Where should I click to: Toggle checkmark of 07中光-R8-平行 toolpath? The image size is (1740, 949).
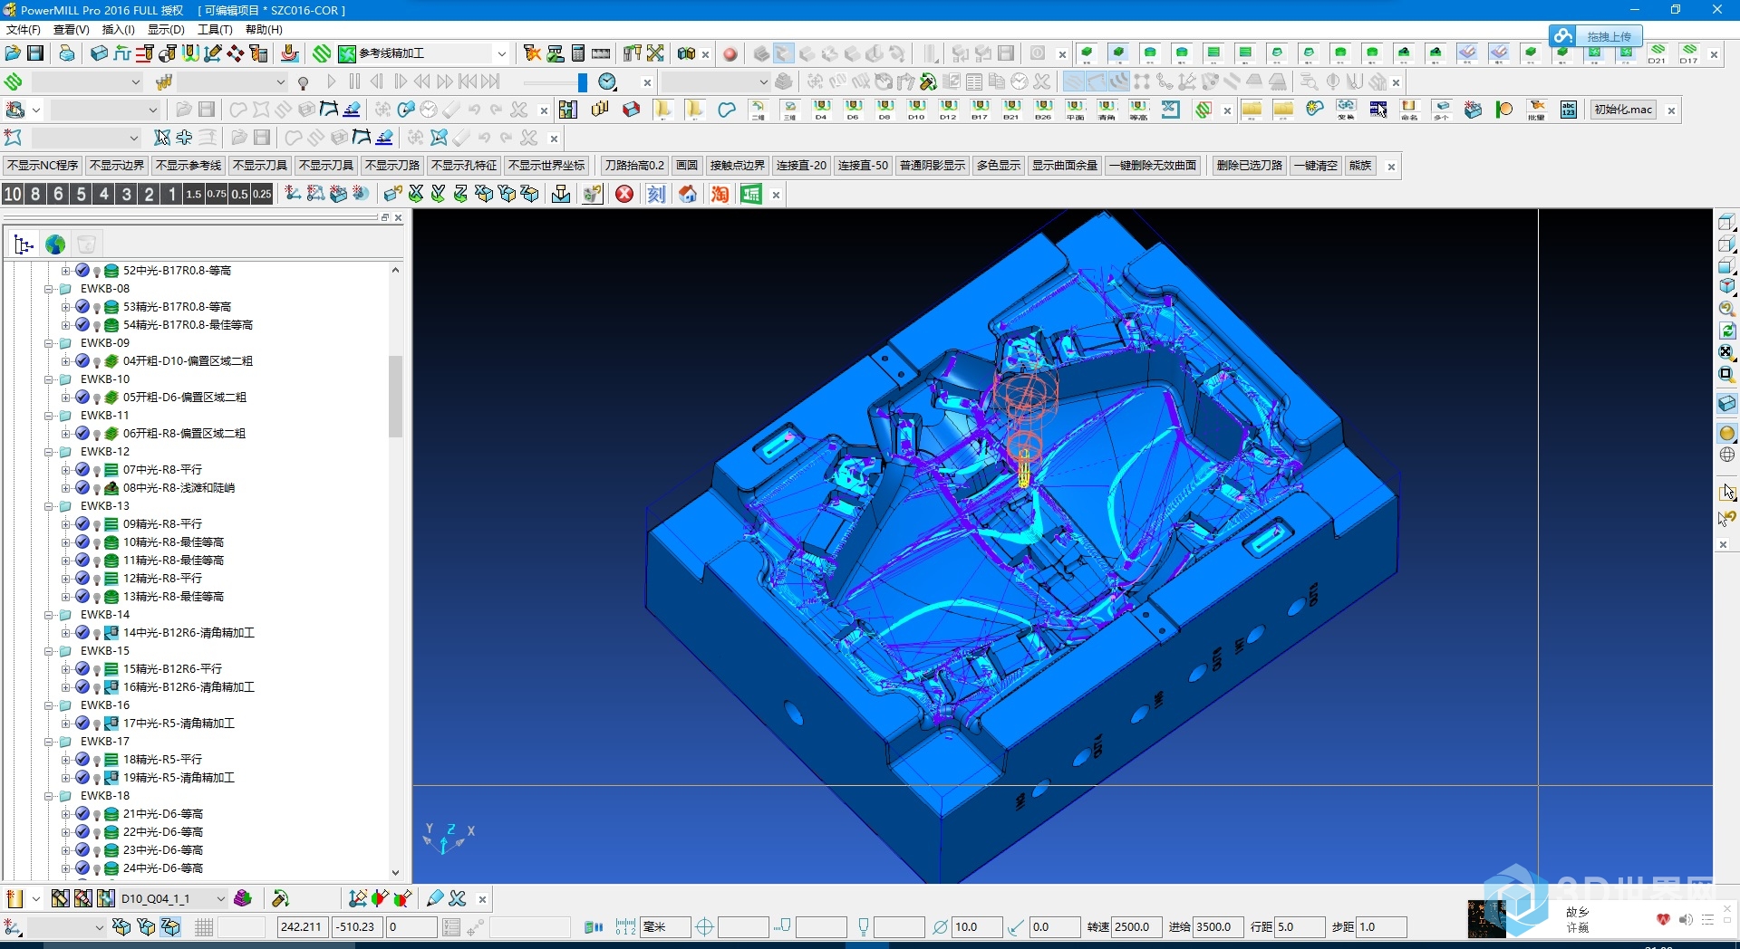click(82, 469)
